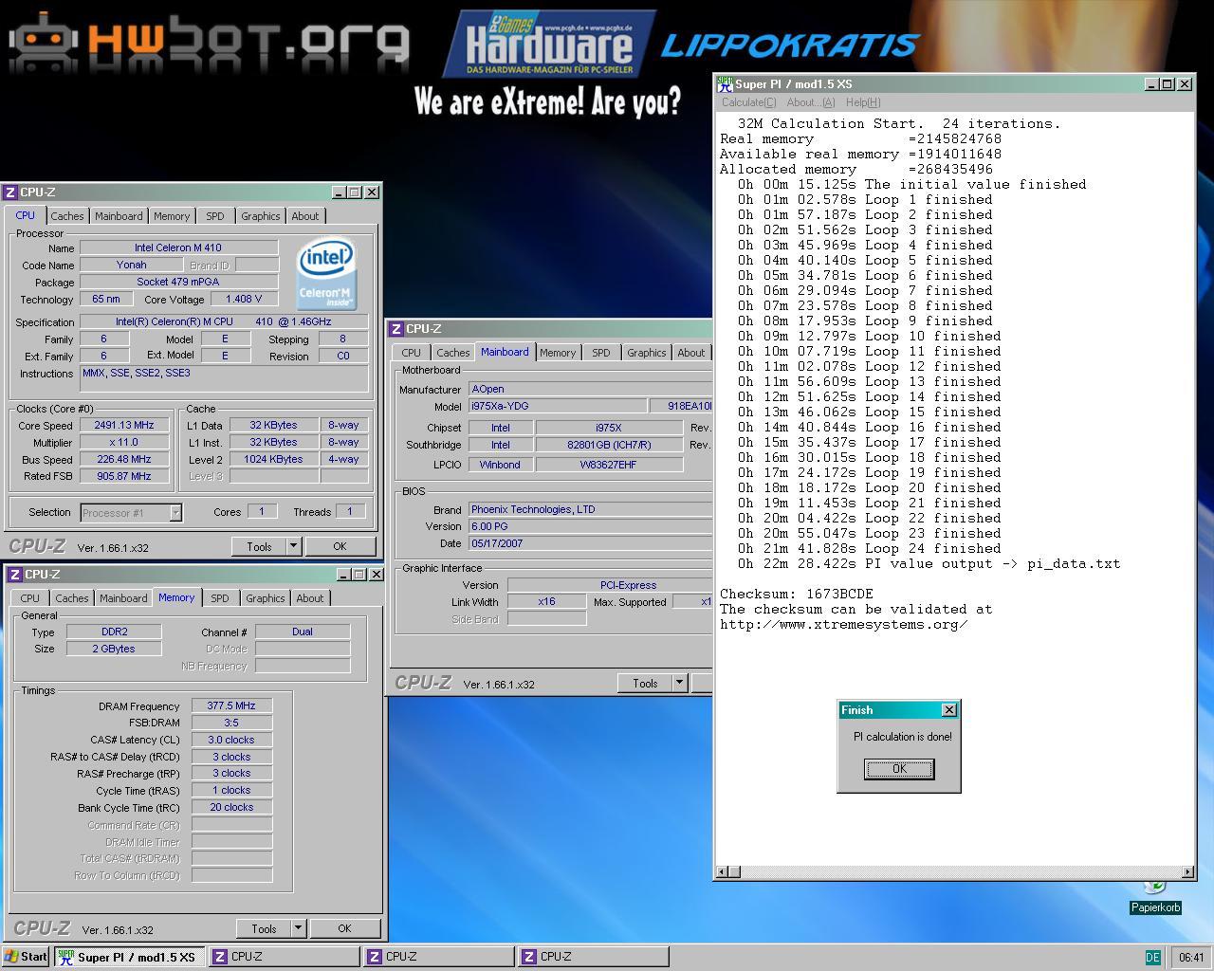
Task: Select the Caches tab in the CPU window
Action: click(x=67, y=216)
